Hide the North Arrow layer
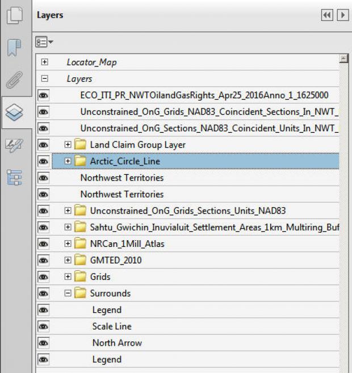352x373 pixels. 43,343
